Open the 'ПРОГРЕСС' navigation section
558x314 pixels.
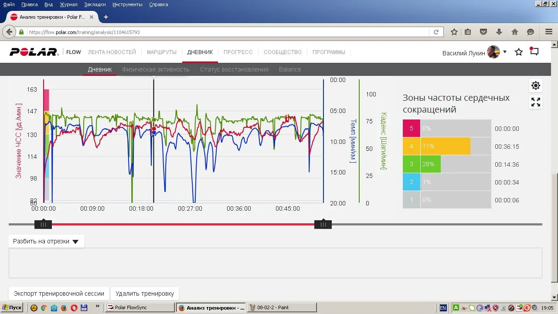[238, 52]
